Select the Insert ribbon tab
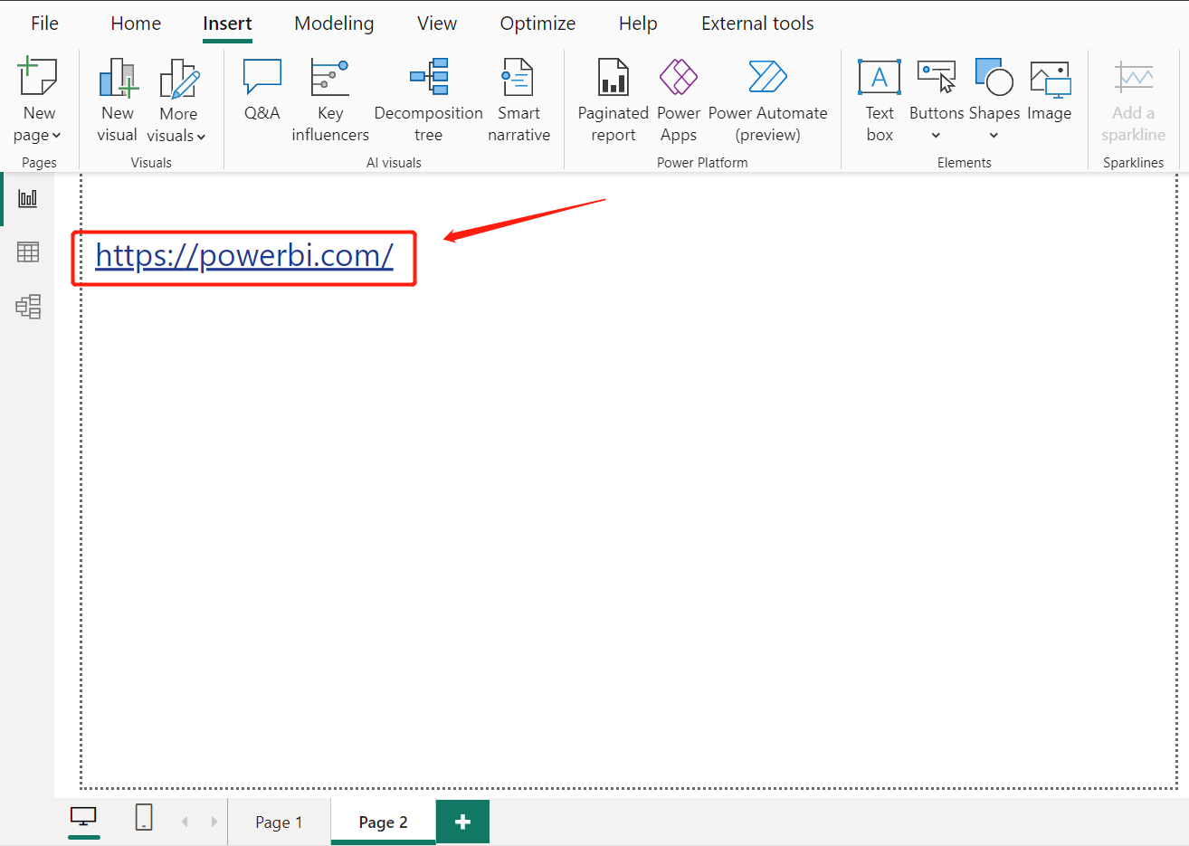The image size is (1189, 846). point(227,24)
